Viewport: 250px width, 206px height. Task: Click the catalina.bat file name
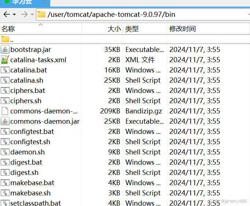tap(29, 70)
